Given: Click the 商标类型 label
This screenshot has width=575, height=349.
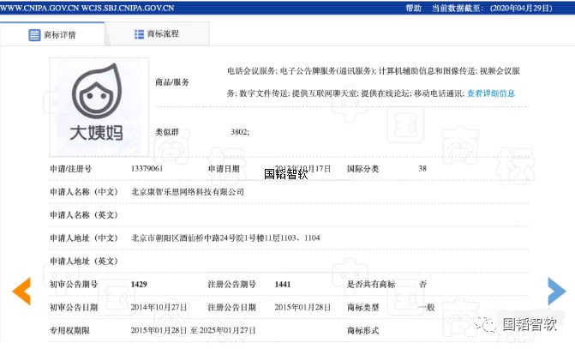Looking at the screenshot, I should pos(363,307).
